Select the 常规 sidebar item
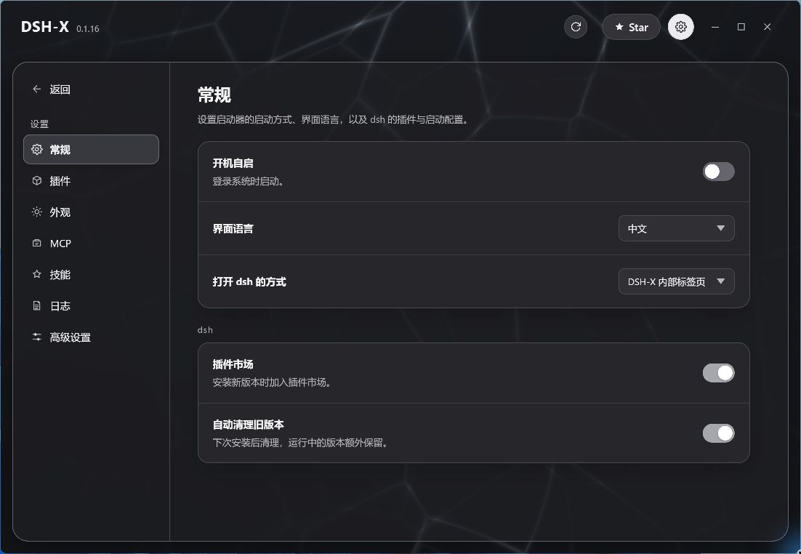The image size is (801, 554). coord(91,149)
